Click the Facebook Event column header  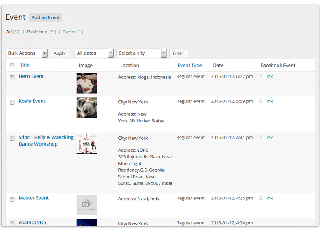point(278,66)
